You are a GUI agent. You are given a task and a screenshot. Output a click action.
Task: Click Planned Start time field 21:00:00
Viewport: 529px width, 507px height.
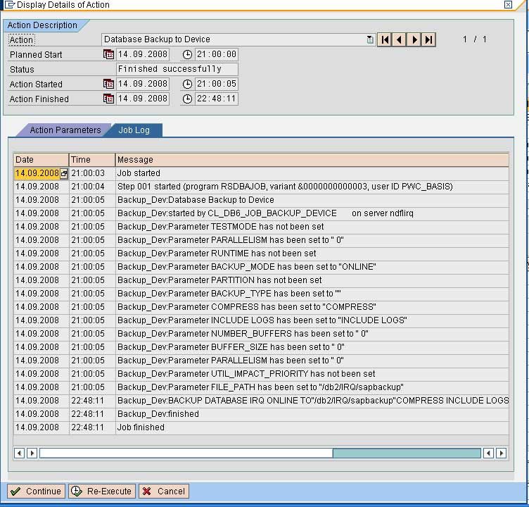pos(217,54)
